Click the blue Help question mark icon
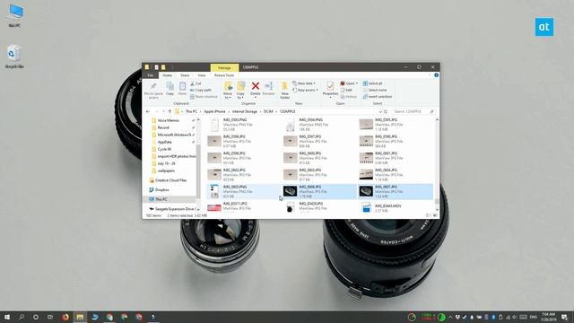 point(436,75)
